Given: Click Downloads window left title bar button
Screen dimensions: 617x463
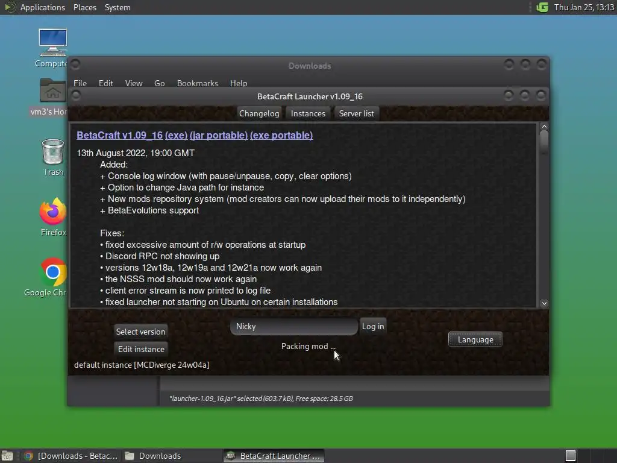Looking at the screenshot, I should (75, 64).
